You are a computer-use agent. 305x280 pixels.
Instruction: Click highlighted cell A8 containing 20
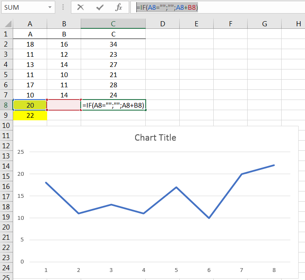(30, 105)
